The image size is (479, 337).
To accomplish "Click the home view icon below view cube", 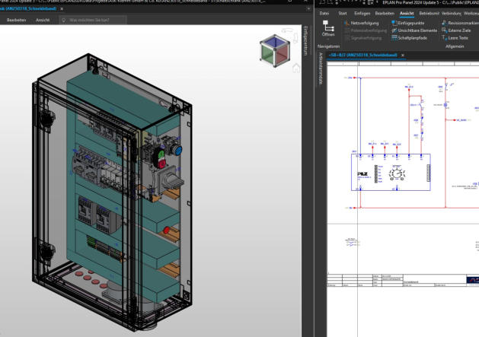I will coord(295,68).
